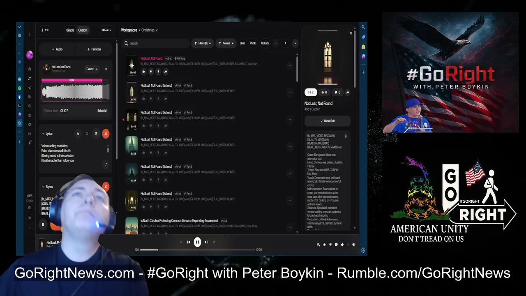526x296 pixels.
Task: Click the orange magic wand lyrics button
Action: (106, 134)
